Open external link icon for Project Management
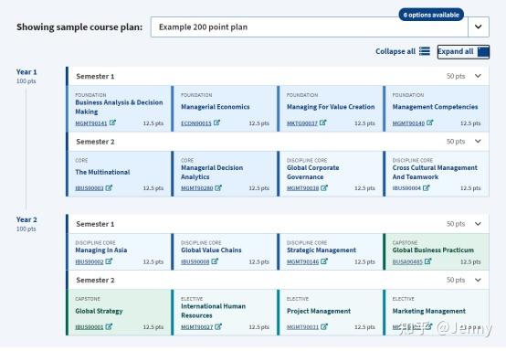This screenshot has height=351, width=506. tap(324, 326)
